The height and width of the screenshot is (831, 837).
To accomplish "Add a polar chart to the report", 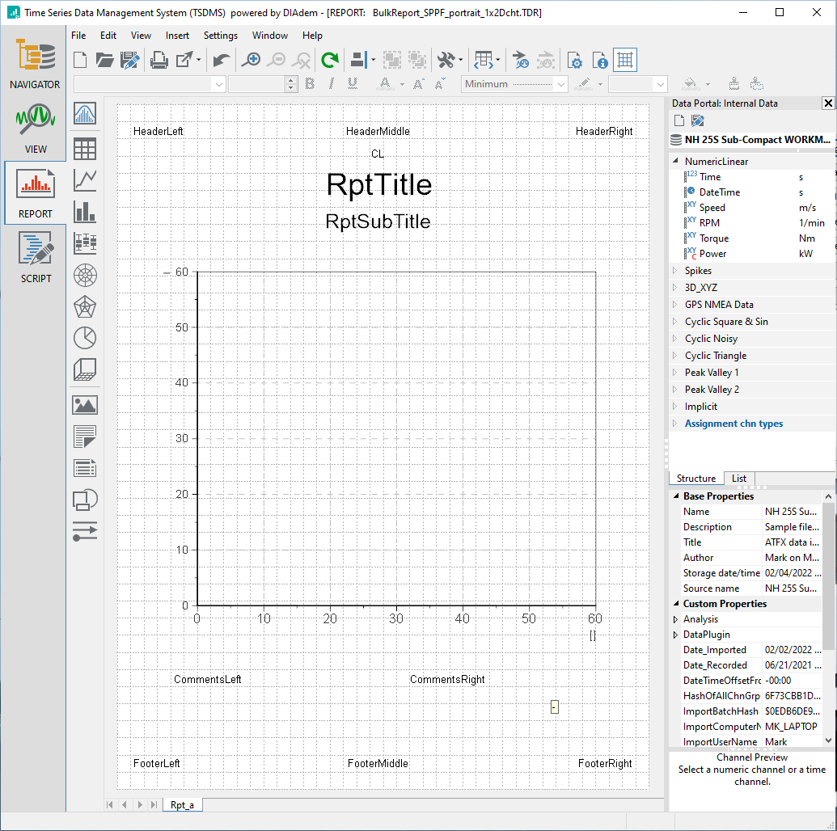I will click(x=85, y=275).
